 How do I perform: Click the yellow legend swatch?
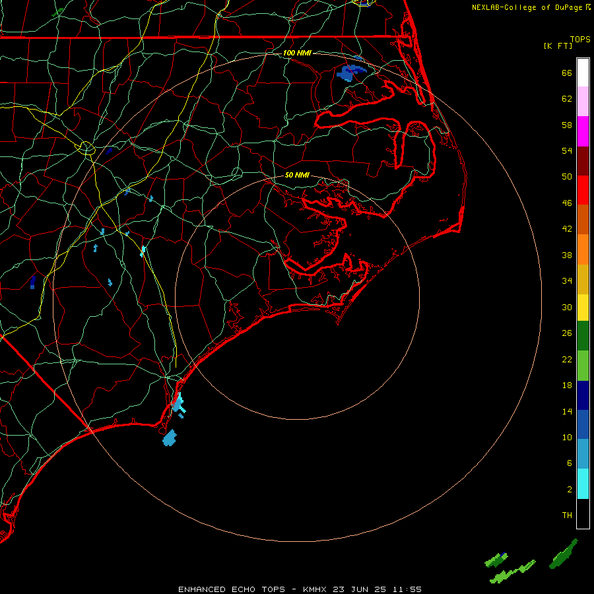pos(583,307)
